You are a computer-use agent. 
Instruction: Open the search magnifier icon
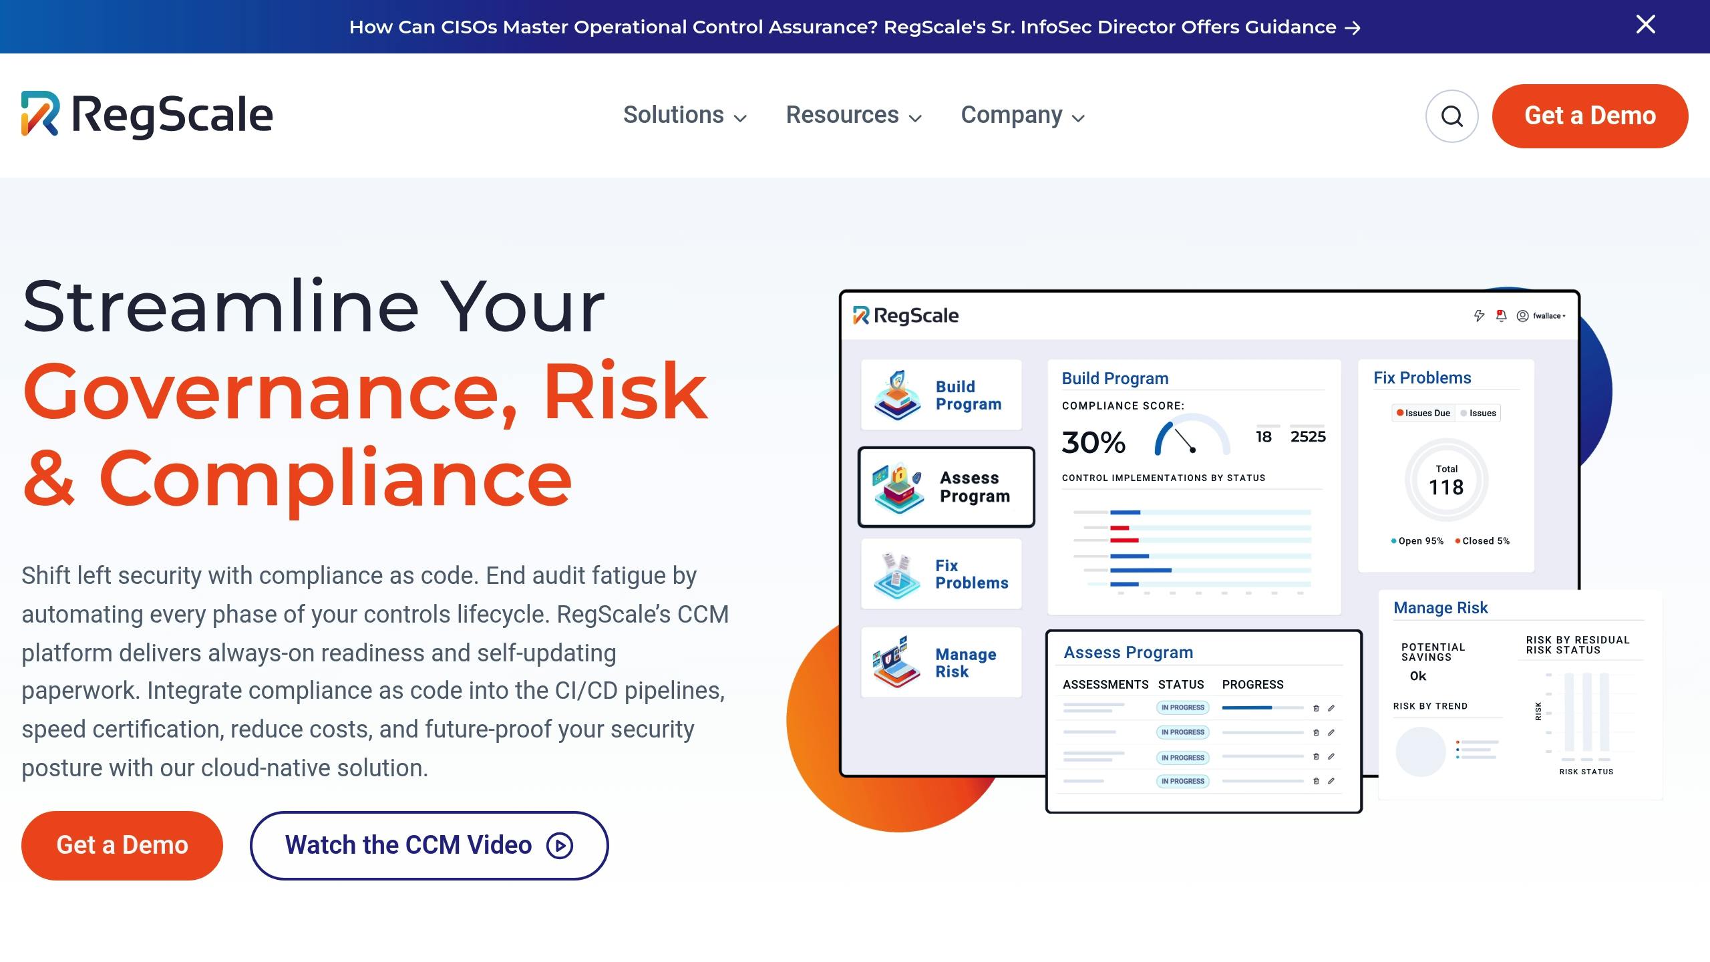1451,116
